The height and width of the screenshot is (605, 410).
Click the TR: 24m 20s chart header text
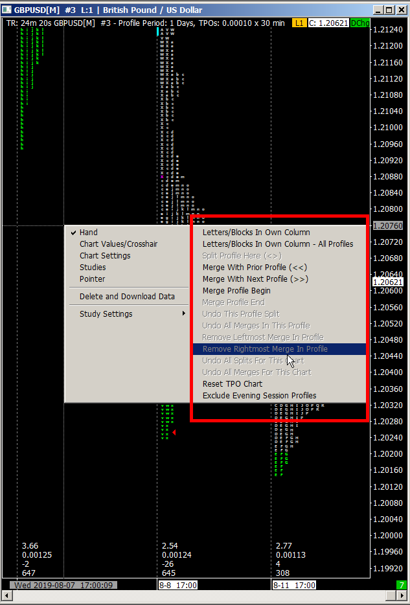point(29,23)
